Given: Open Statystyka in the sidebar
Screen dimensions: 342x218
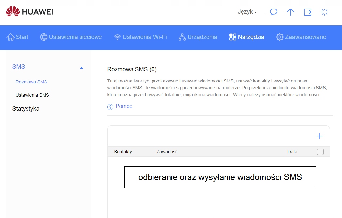Looking at the screenshot, I should (x=26, y=109).
